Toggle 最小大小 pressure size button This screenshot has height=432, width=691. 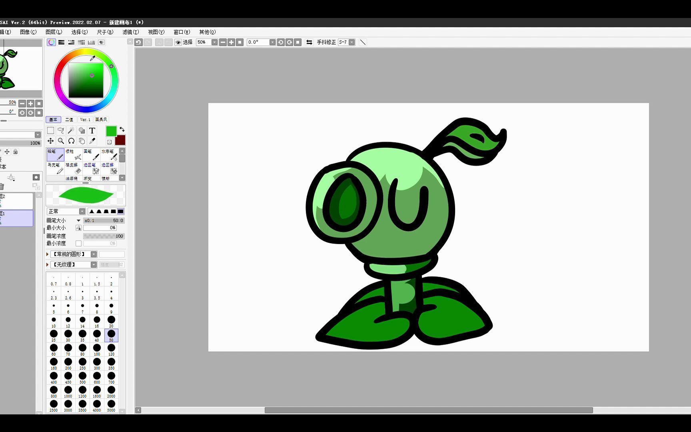(x=78, y=228)
